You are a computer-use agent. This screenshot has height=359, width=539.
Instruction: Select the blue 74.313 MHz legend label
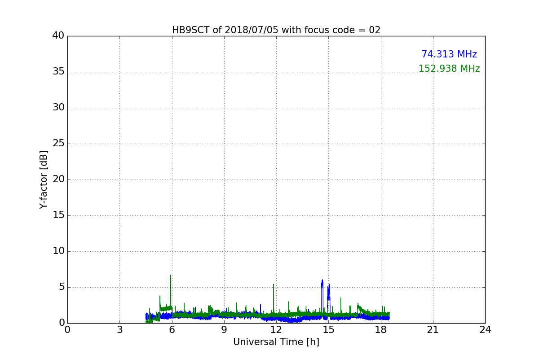[449, 54]
